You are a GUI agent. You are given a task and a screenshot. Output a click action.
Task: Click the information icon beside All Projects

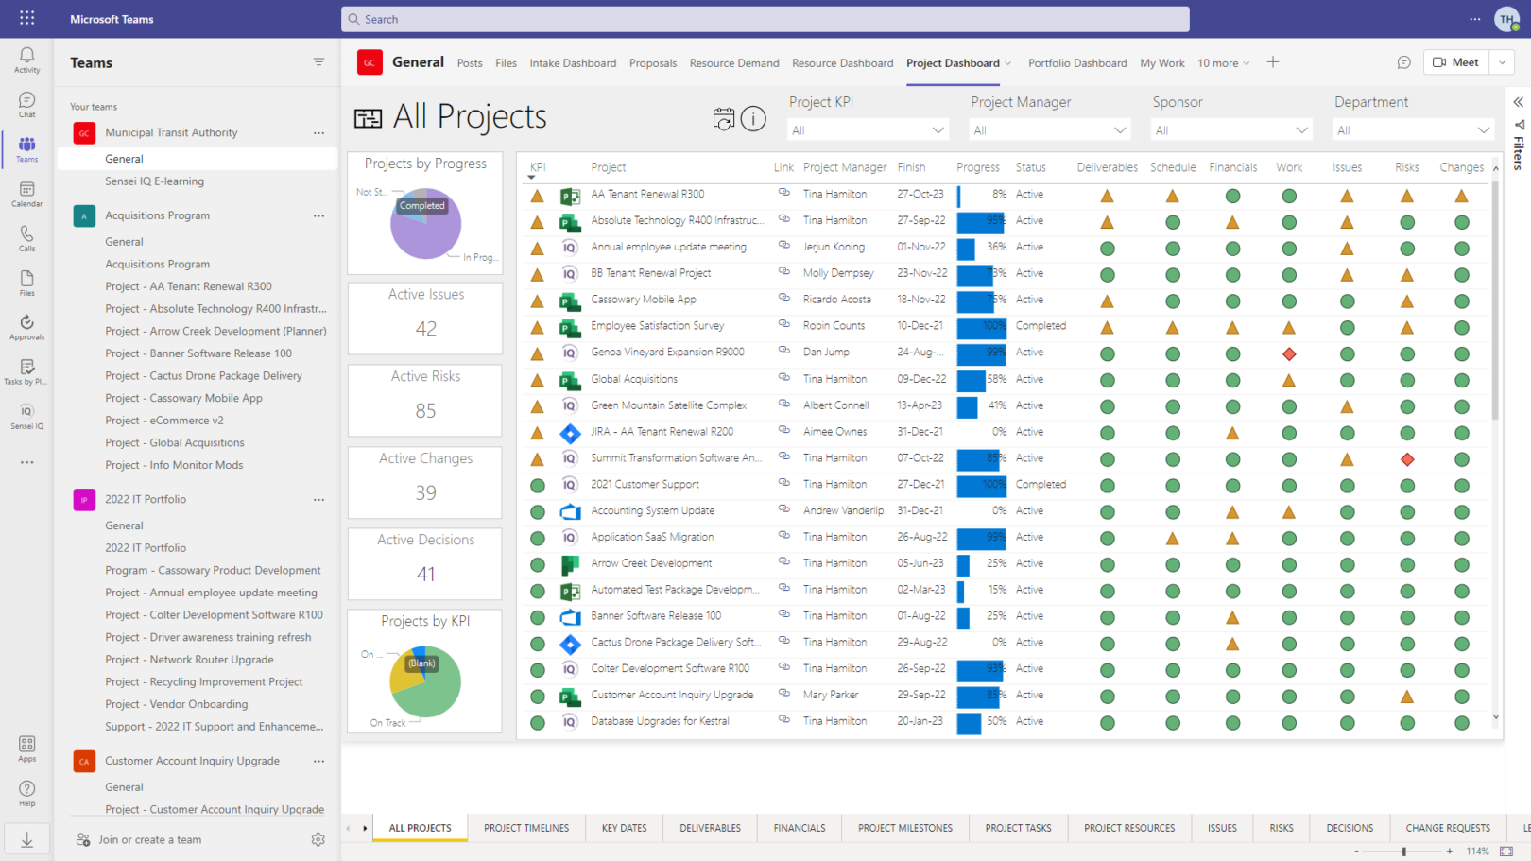(753, 118)
